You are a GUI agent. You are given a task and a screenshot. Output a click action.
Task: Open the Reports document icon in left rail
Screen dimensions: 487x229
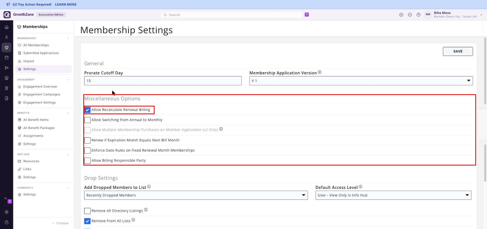(7, 98)
